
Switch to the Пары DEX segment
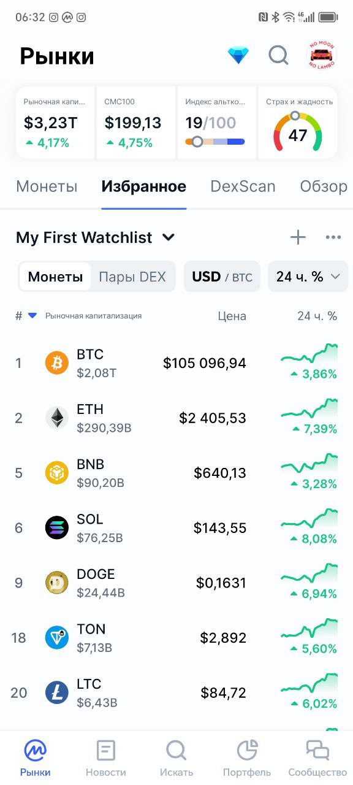coord(132,277)
